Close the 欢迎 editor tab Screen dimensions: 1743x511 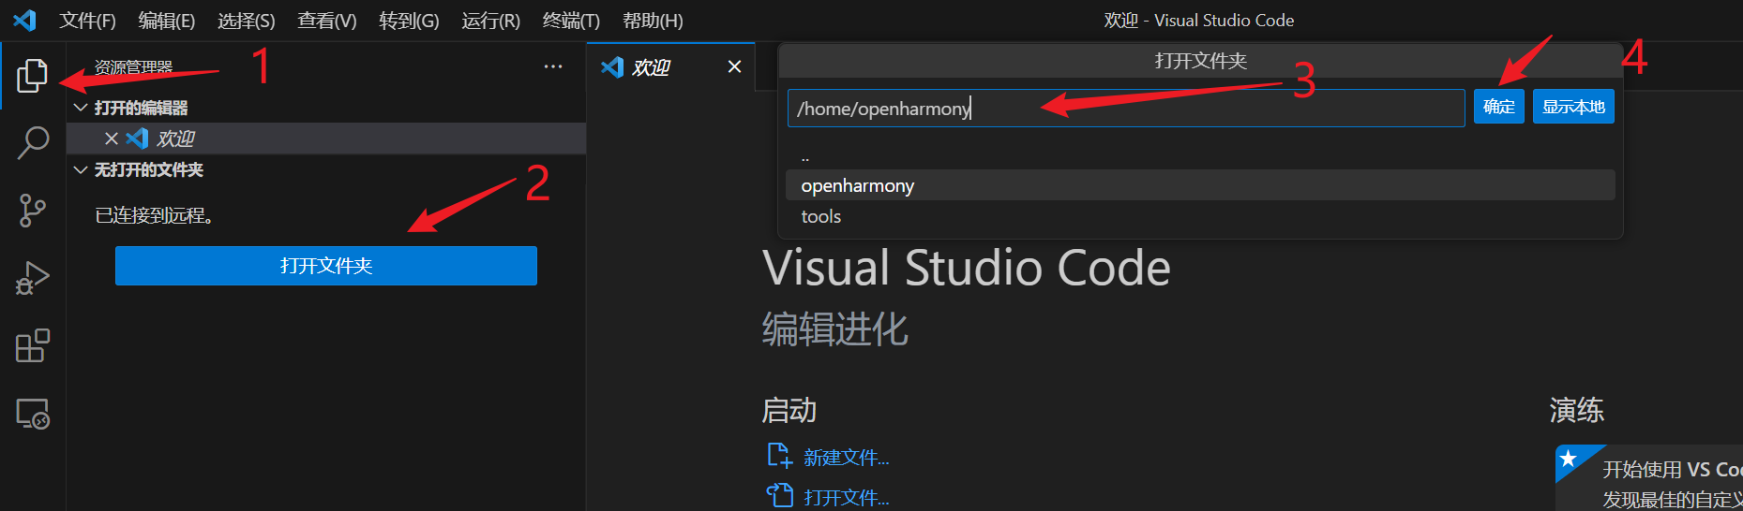click(734, 66)
